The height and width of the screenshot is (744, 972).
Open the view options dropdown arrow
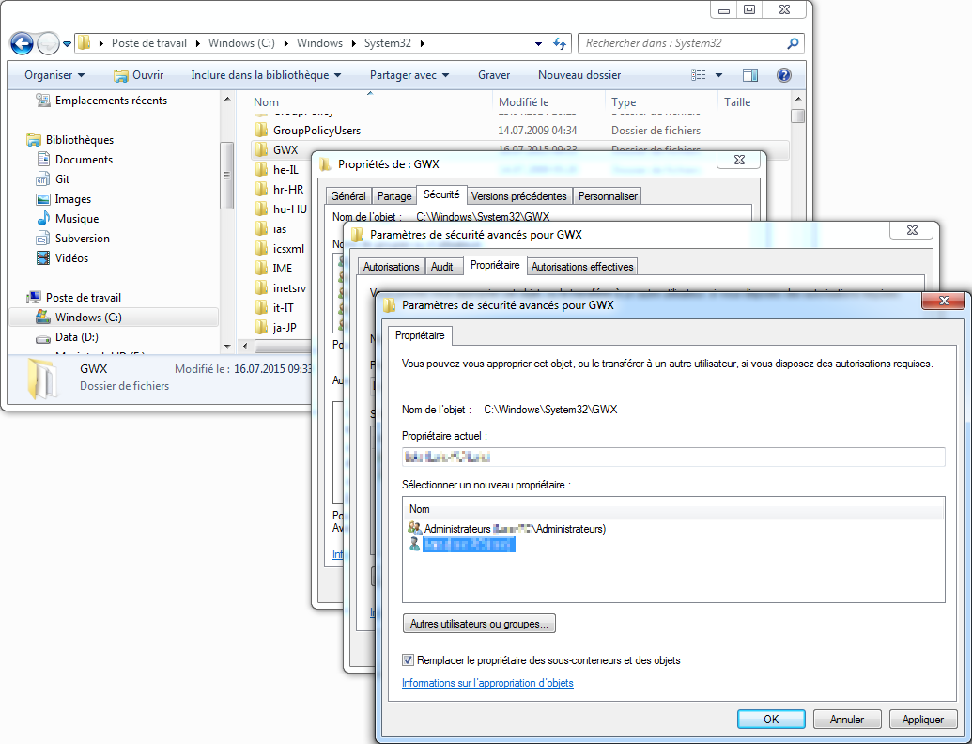pyautogui.click(x=719, y=75)
